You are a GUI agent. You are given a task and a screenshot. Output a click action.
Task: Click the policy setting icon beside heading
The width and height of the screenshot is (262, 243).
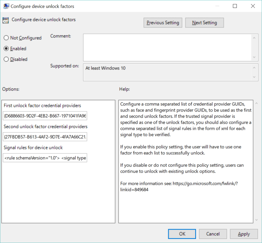pyautogui.click(x=6, y=20)
